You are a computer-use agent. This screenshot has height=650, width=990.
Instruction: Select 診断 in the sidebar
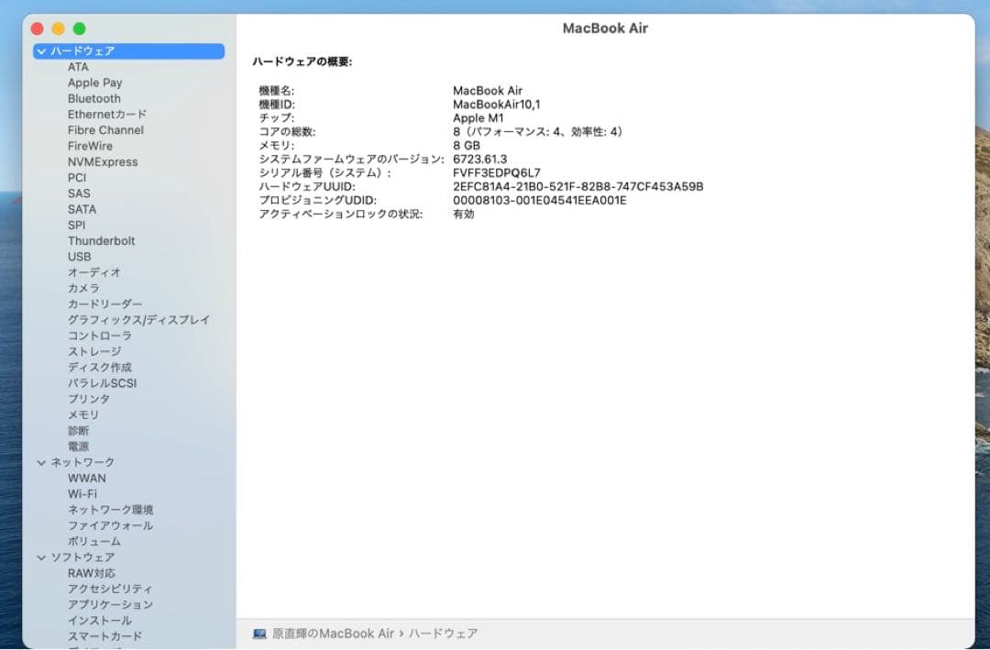coord(79,430)
